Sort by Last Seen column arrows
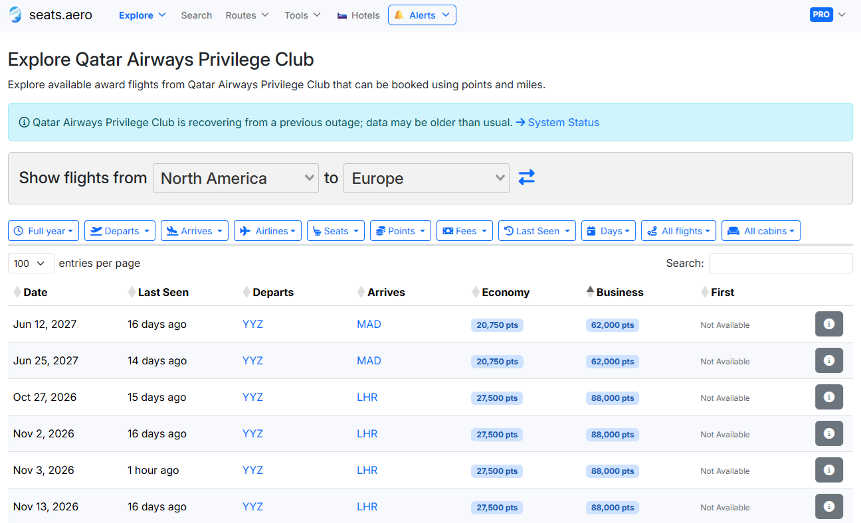The width and height of the screenshot is (861, 523). tap(132, 292)
